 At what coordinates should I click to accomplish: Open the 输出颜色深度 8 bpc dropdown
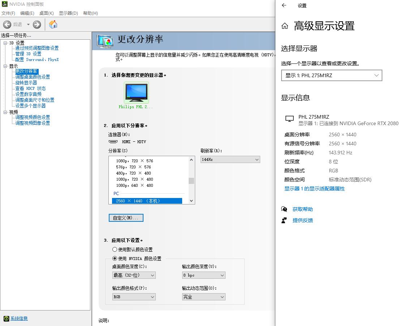[203, 275]
